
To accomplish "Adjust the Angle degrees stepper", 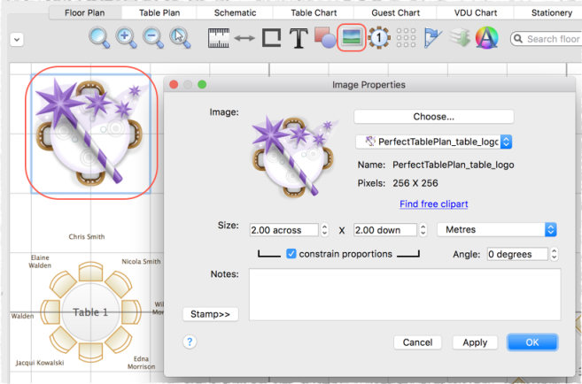I will (554, 254).
